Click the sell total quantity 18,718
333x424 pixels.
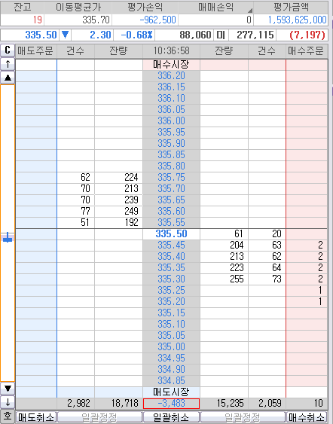[125, 404]
